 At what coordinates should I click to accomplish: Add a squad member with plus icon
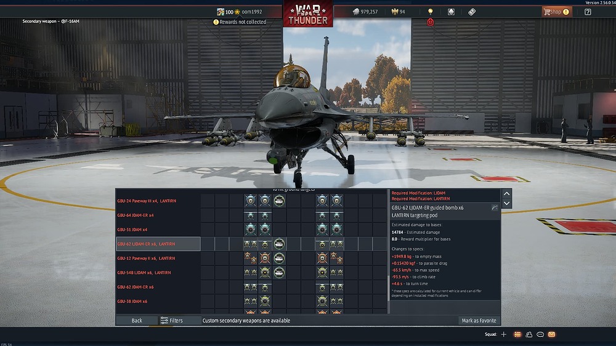pyautogui.click(x=504, y=334)
